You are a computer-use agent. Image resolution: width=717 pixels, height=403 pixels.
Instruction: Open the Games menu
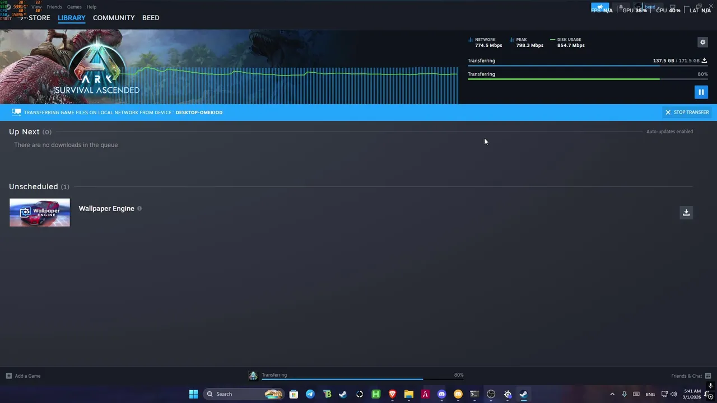[x=74, y=7]
